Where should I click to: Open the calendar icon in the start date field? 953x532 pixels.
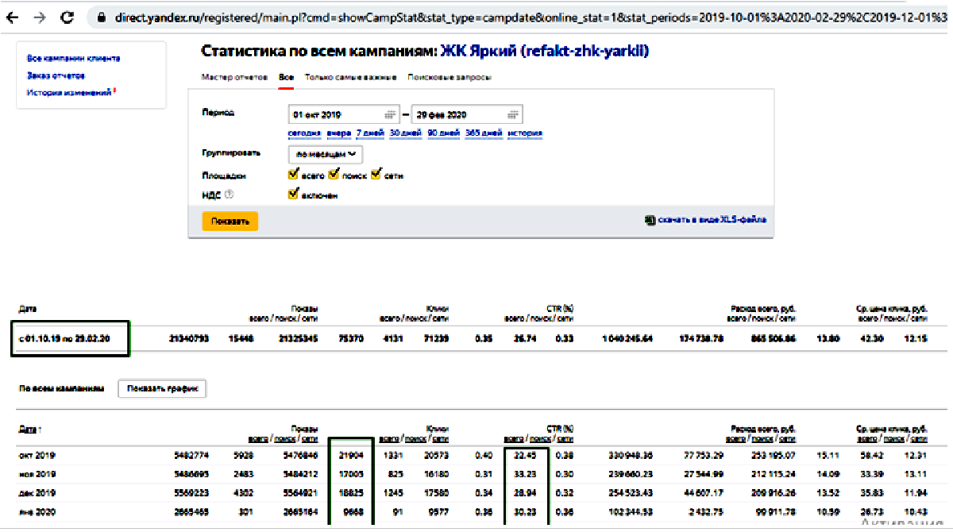pyautogui.click(x=390, y=114)
